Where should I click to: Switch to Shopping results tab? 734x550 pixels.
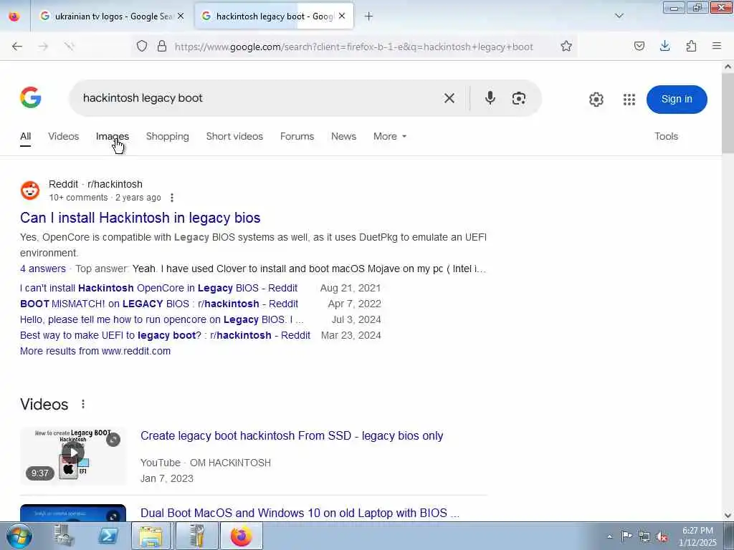coord(167,137)
